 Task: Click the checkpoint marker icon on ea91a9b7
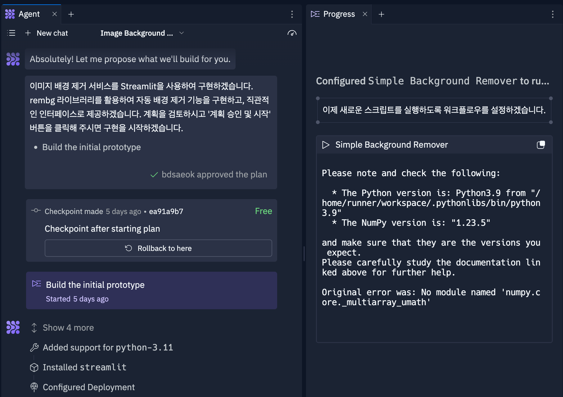pos(36,211)
